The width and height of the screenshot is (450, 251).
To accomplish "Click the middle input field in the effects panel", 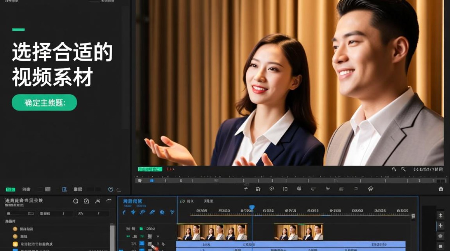I will coord(56,214).
